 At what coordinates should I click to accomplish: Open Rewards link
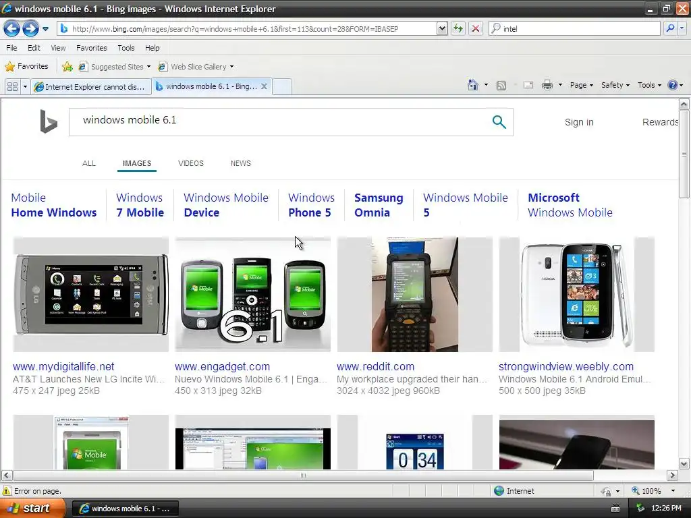pyautogui.click(x=660, y=123)
